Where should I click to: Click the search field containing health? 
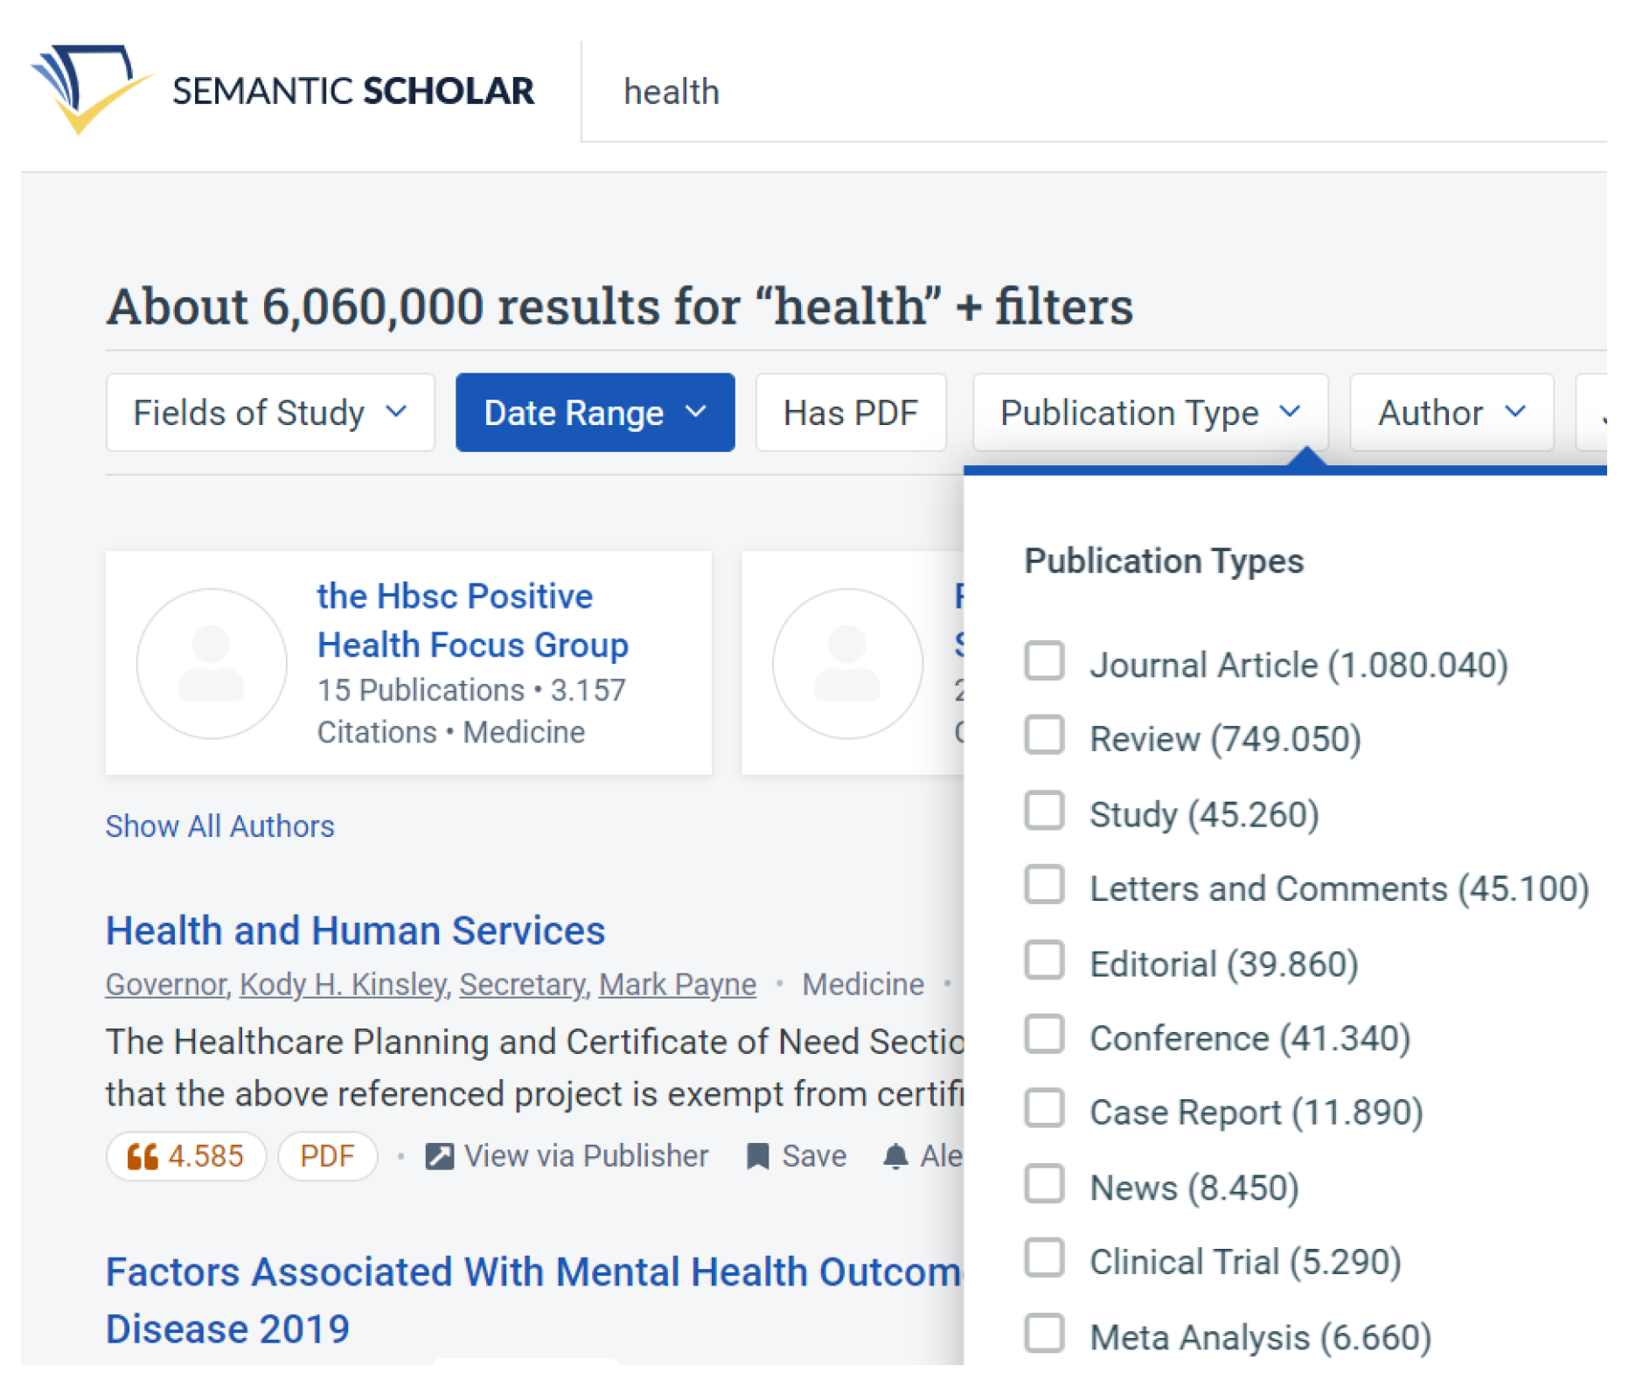[1049, 92]
